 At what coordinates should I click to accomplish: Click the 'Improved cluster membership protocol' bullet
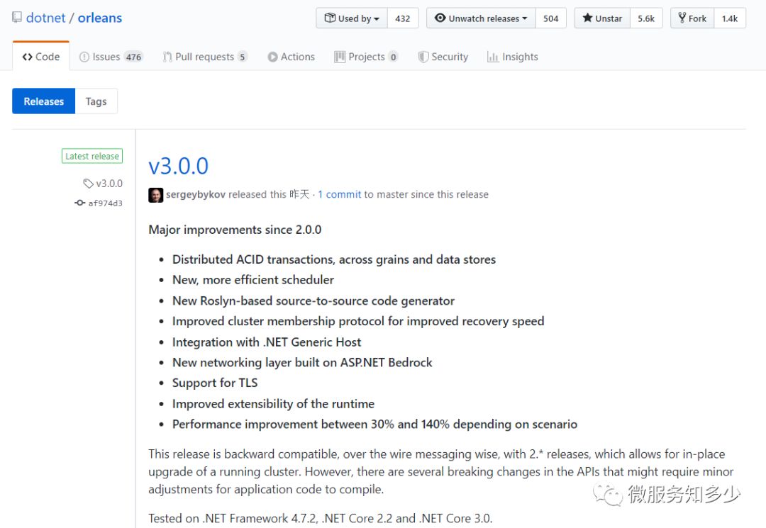(358, 322)
